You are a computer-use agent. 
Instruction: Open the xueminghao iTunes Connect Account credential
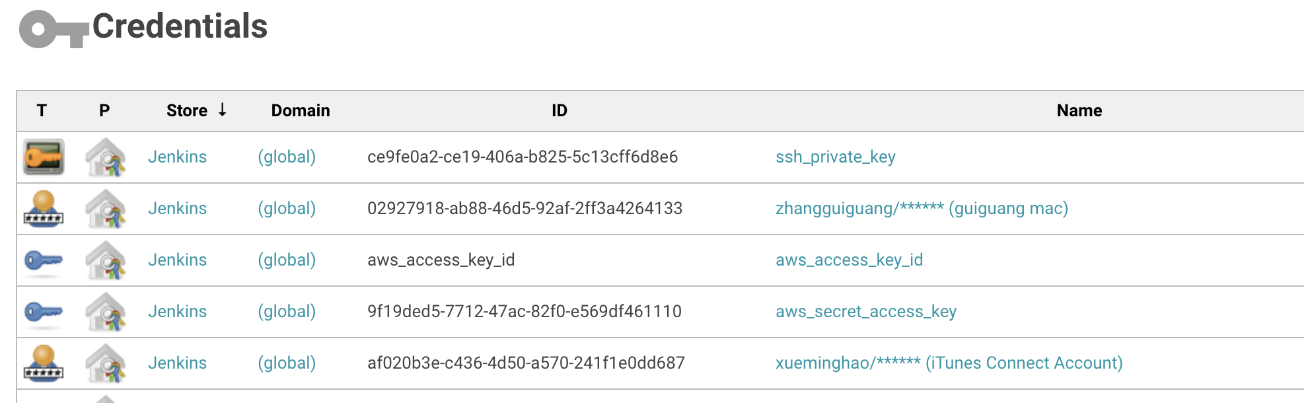(949, 363)
